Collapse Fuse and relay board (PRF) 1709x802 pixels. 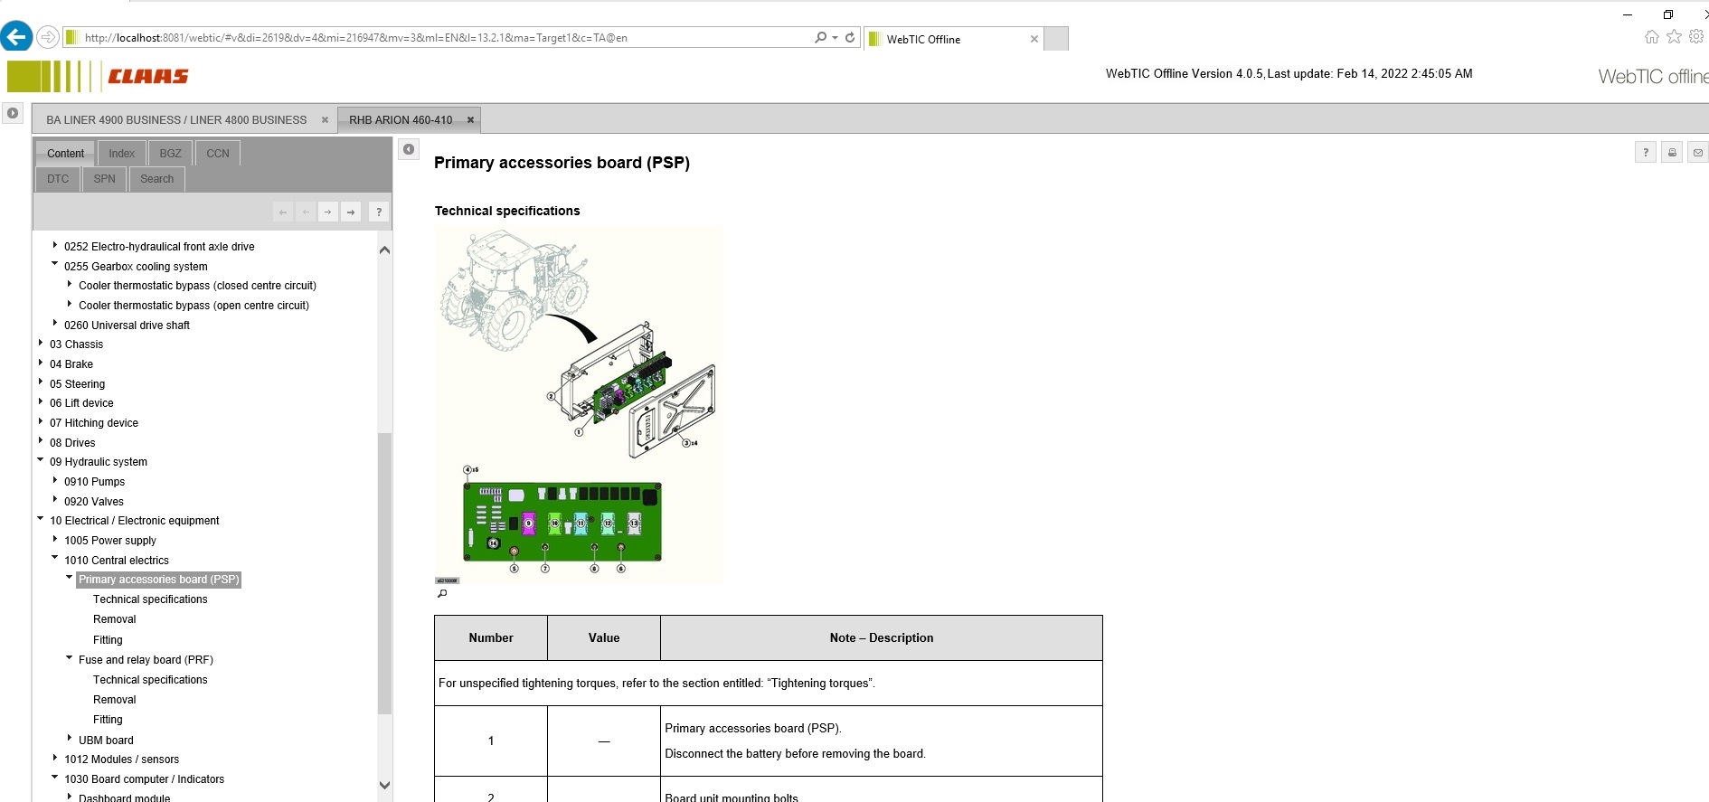(x=69, y=658)
